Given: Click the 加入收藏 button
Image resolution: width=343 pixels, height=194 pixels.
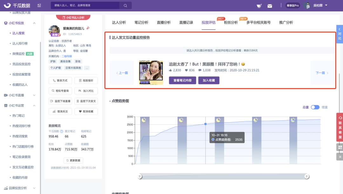Looking at the screenshot, I should [x=209, y=80].
